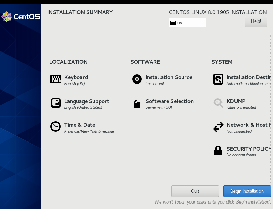The image size is (273, 209).
Task: Click 'Not connected' network status text
Action: pos(239,131)
